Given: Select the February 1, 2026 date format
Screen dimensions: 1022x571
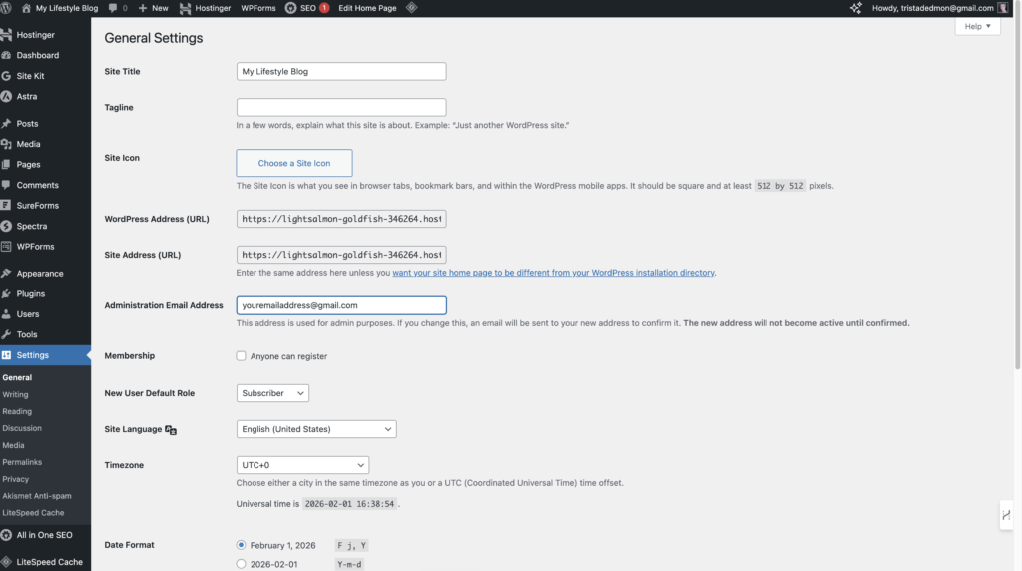Looking at the screenshot, I should (x=242, y=545).
